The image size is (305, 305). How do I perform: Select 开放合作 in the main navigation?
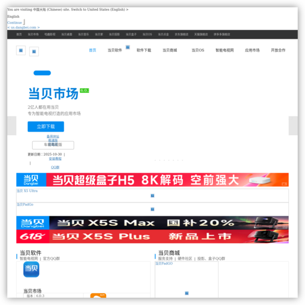click(278, 50)
